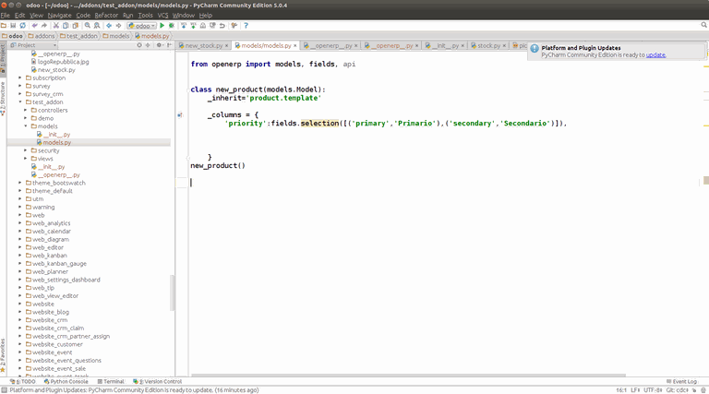
Task: Click the VCS Show History icon
Action: 203,26
